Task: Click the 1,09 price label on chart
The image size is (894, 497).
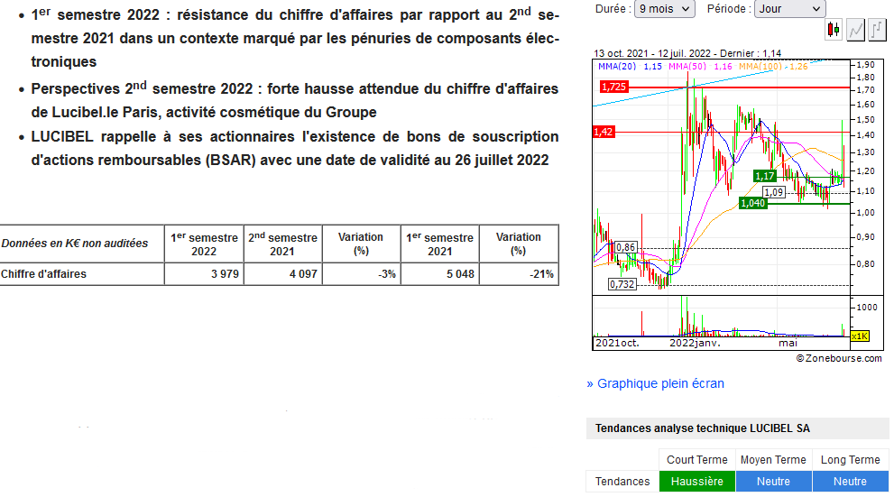Action: coord(774,192)
